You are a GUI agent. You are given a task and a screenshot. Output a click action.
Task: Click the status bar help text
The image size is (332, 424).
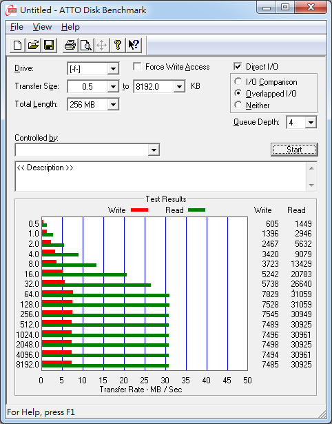coord(41,412)
